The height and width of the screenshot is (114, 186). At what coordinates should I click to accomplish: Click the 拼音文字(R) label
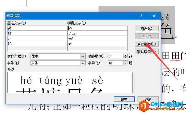pyautogui.click(x=78, y=23)
